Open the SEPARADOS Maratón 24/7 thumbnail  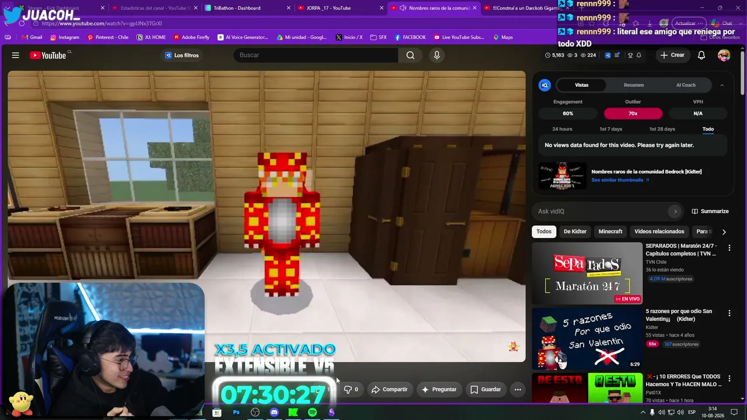tap(587, 273)
